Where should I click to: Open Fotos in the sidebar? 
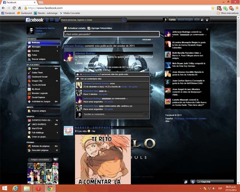click(43, 55)
